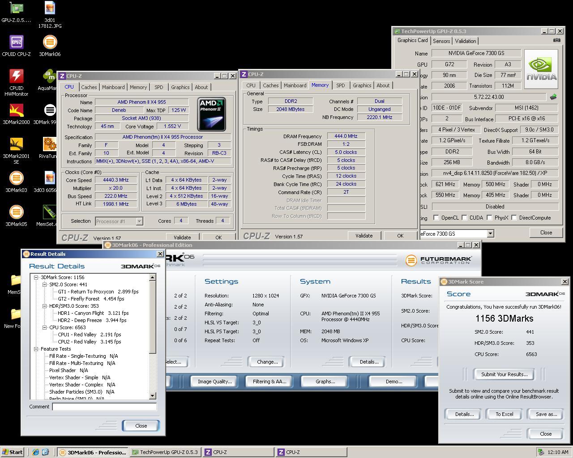Viewport: 573px width, 458px height.
Task: Open the GPU selection dropdown in GPU-Z
Action: pos(490,233)
